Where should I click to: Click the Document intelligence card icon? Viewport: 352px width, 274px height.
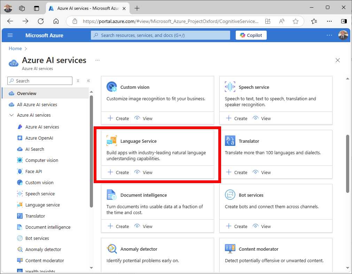coord(111,195)
